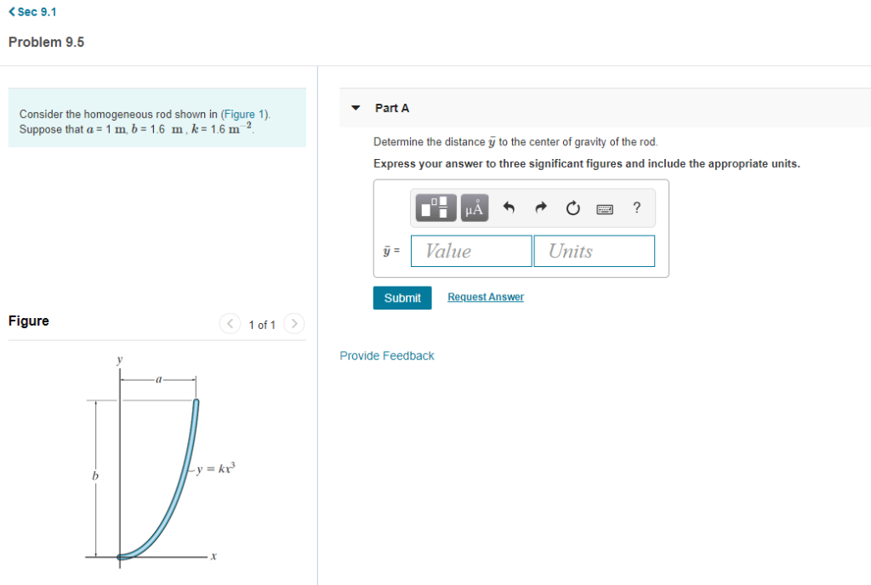Click inside the Value input box

coord(470,250)
